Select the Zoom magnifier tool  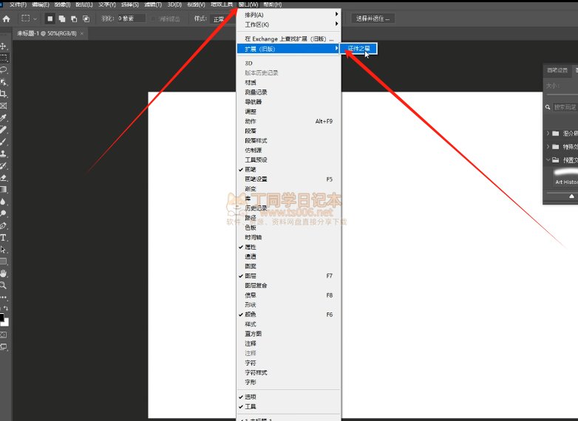coord(4,285)
